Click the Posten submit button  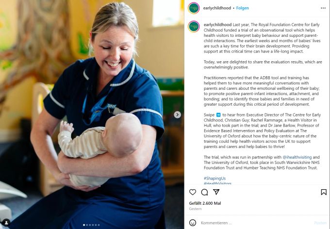[x=320, y=223]
